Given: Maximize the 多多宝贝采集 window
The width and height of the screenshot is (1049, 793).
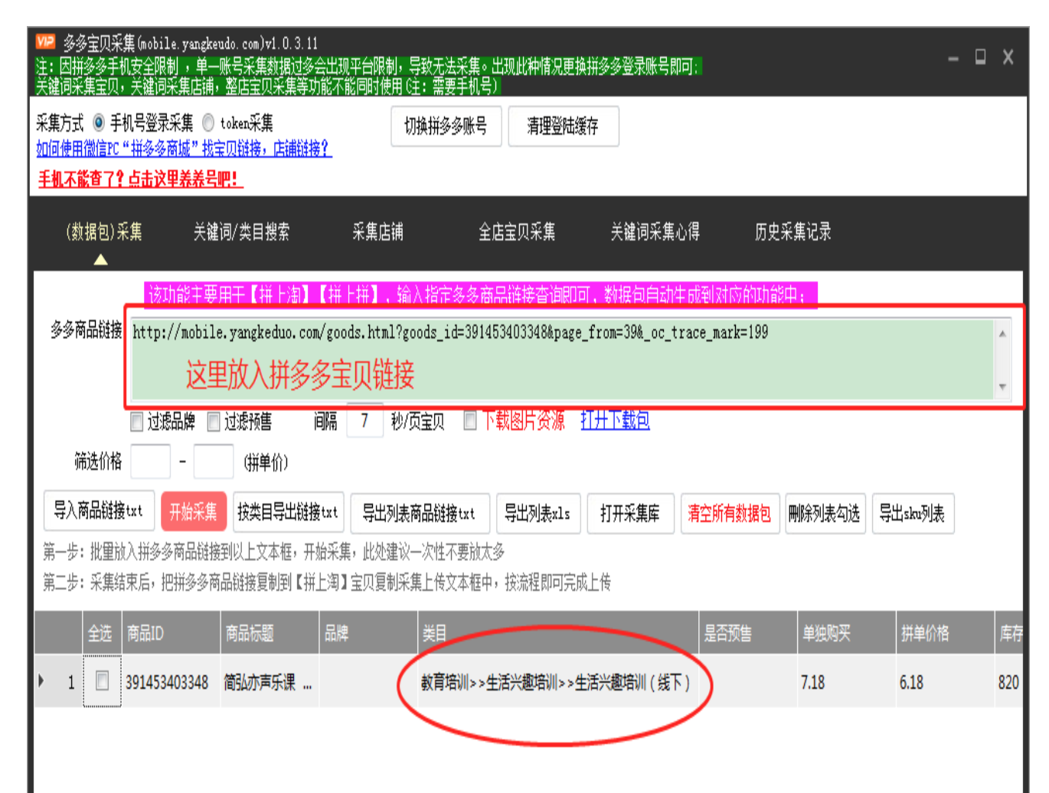Looking at the screenshot, I should coord(980,57).
